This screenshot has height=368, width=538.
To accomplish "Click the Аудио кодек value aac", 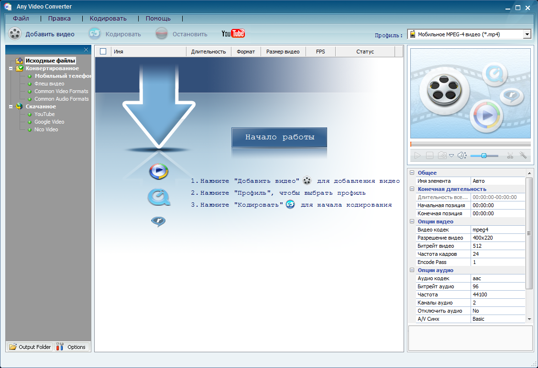I will click(x=498, y=278).
